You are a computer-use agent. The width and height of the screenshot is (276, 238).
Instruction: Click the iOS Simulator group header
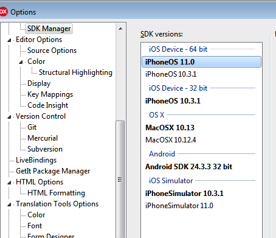click(171, 181)
